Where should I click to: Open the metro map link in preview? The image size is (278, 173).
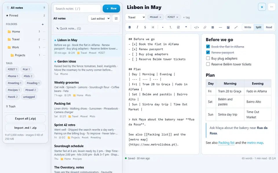point(255,143)
